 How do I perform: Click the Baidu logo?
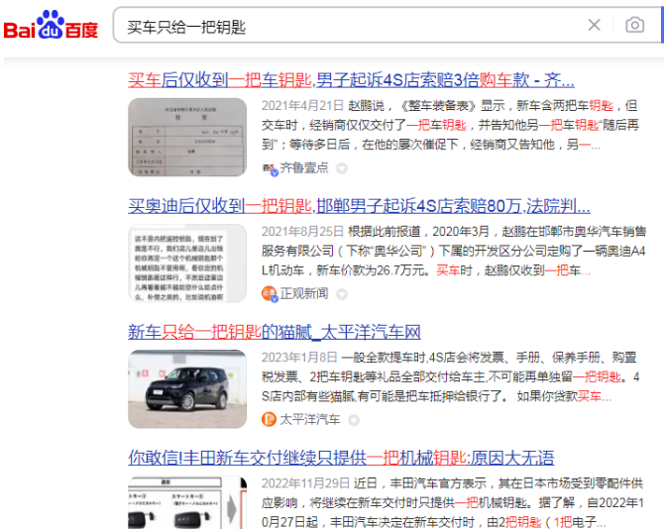[x=51, y=25]
